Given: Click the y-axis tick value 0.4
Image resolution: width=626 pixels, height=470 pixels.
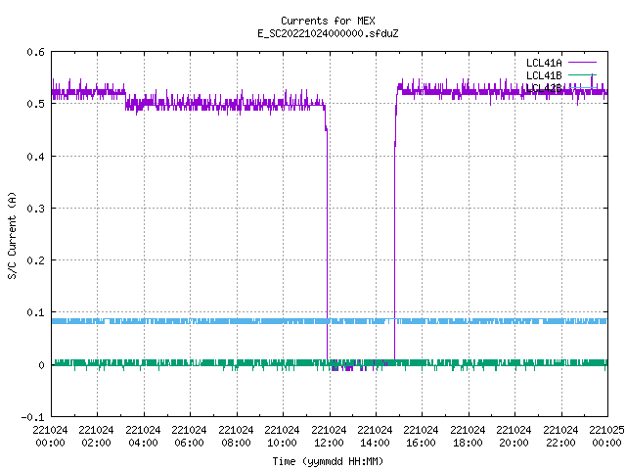Looking at the screenshot, I should (x=35, y=157).
